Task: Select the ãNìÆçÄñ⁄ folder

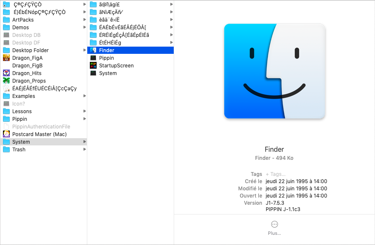Action: [111, 12]
